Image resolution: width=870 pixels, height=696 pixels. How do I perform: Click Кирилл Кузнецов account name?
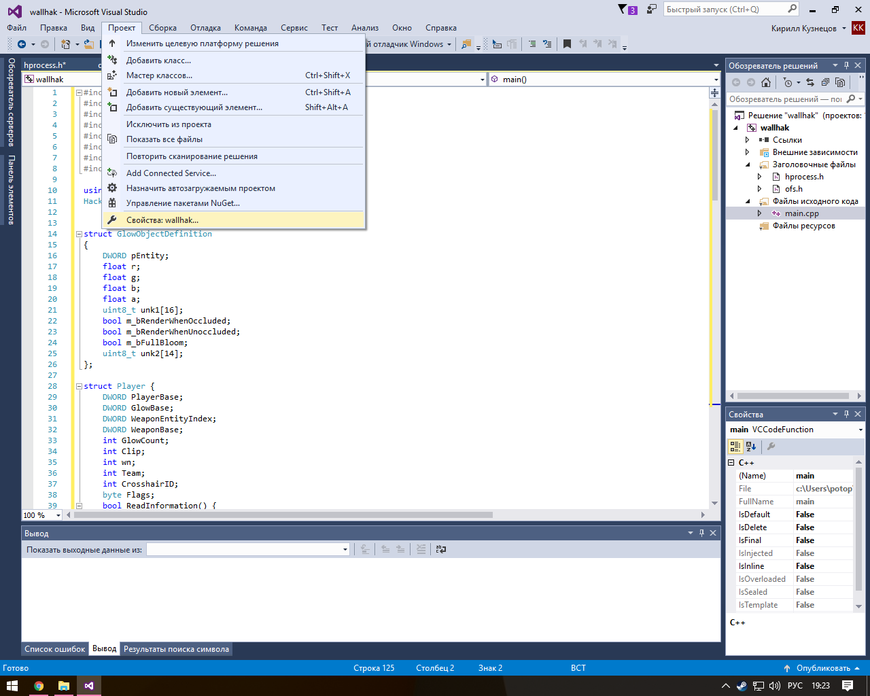tap(804, 29)
